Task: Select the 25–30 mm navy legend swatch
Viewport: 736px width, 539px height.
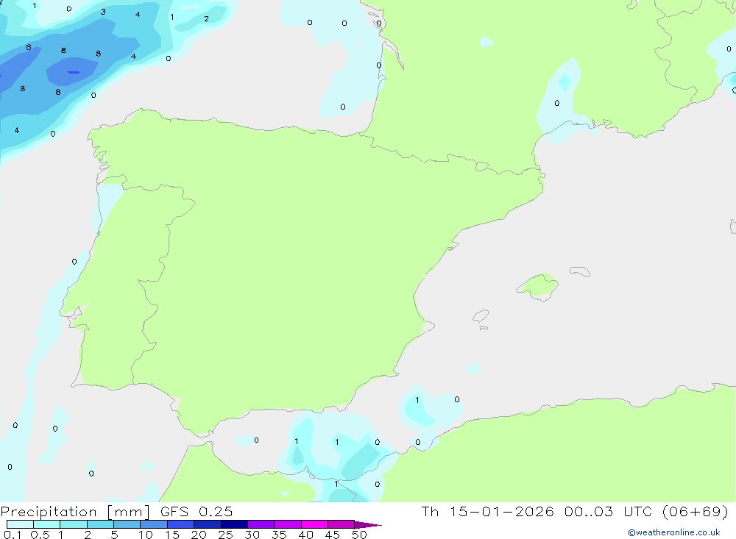Action: 234,524
